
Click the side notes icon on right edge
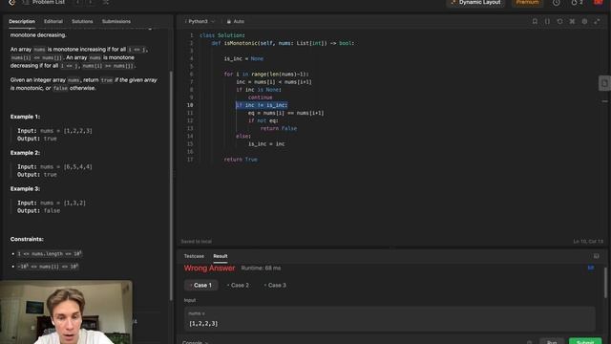tap(604, 83)
